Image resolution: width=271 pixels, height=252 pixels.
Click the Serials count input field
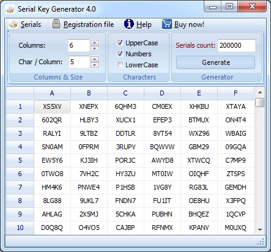point(237,45)
